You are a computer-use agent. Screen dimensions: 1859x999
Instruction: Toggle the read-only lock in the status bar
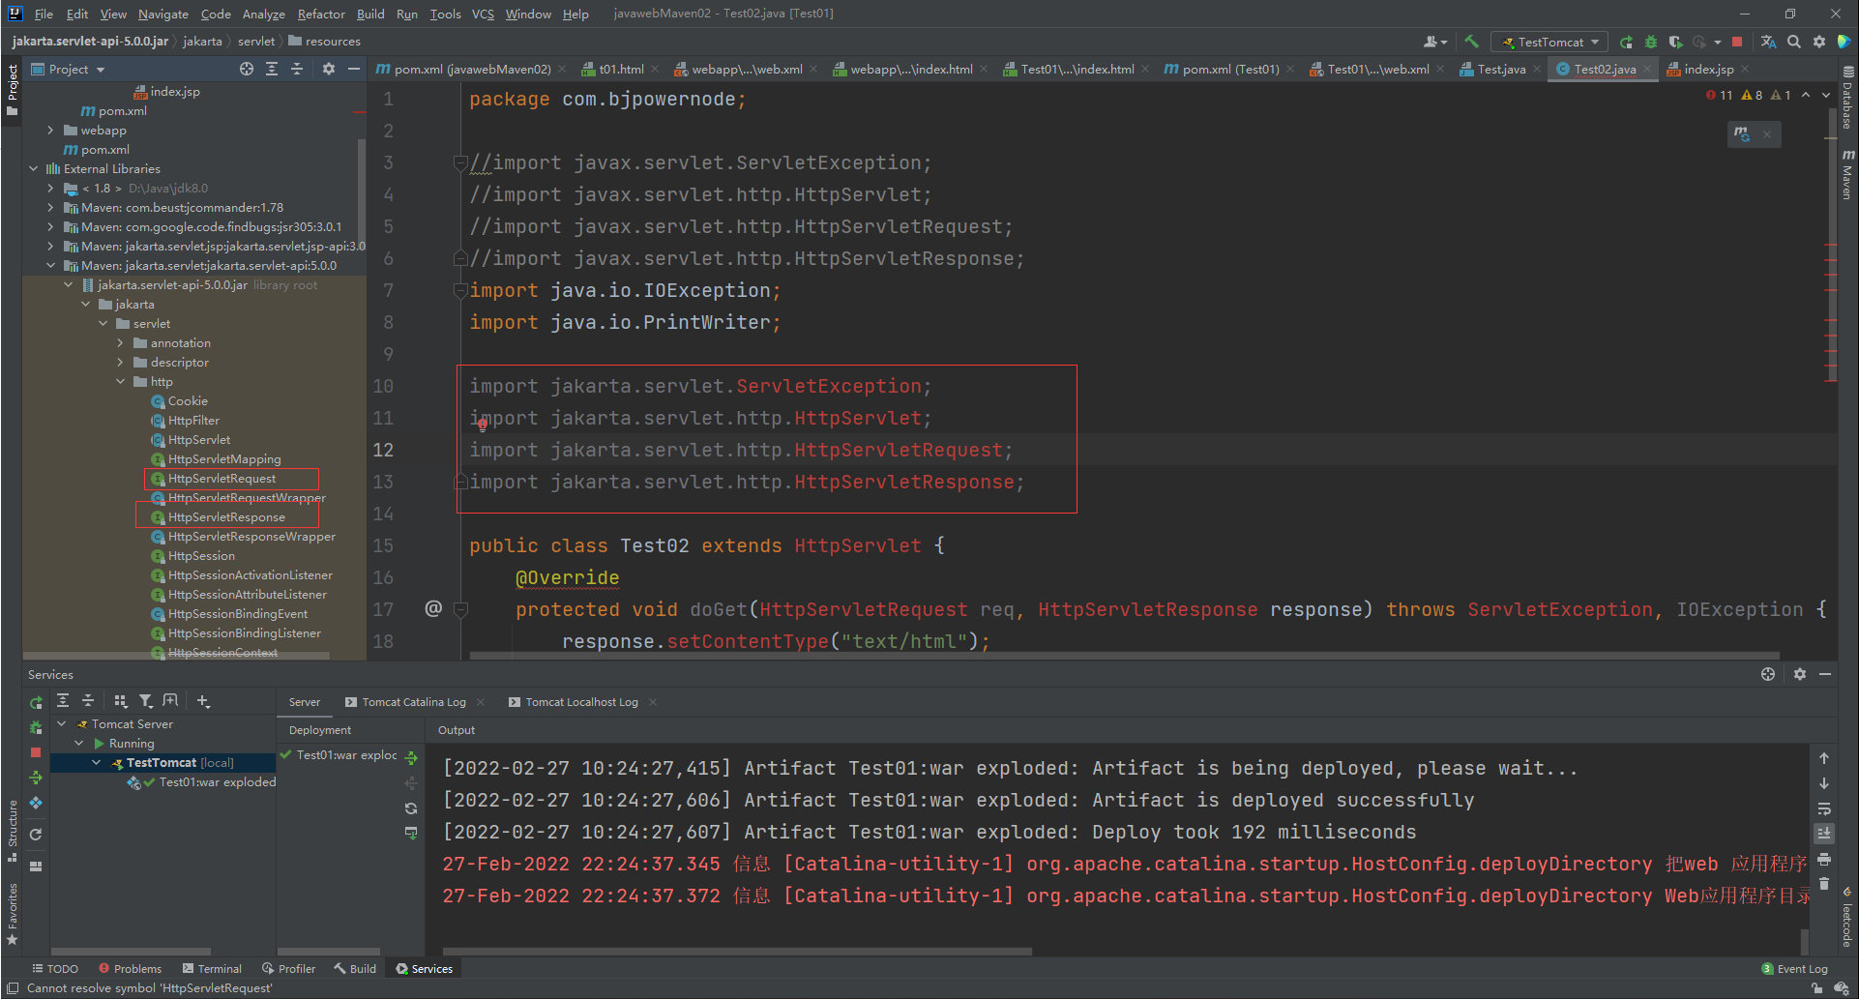pos(1817,988)
